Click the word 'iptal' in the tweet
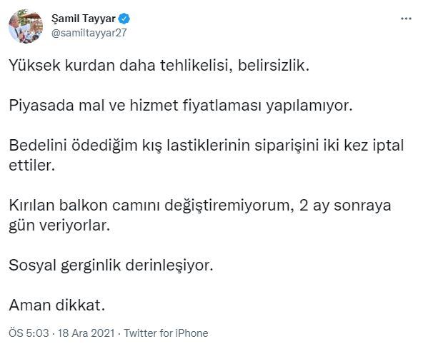This screenshot has height=344, width=423. [x=388, y=146]
